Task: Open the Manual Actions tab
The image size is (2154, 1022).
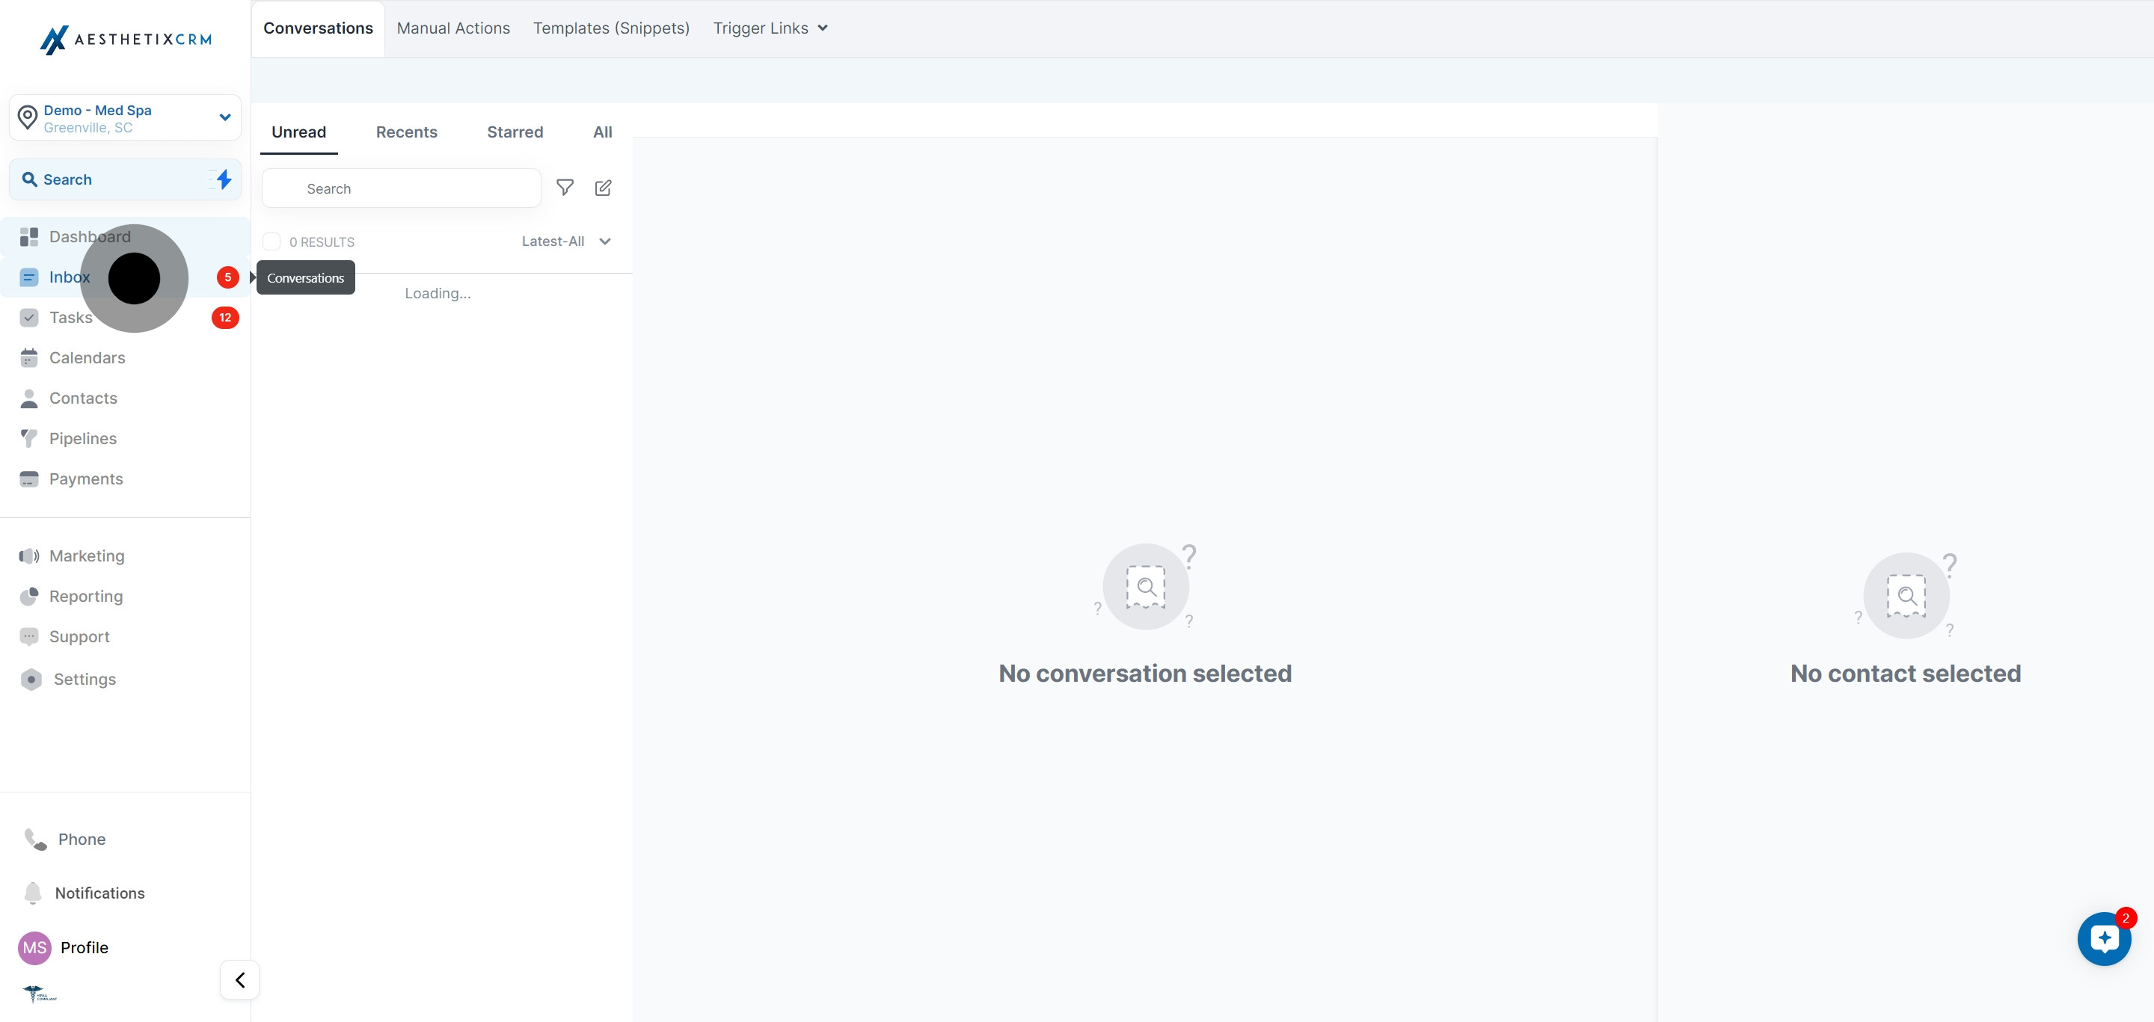Action: pos(453,28)
